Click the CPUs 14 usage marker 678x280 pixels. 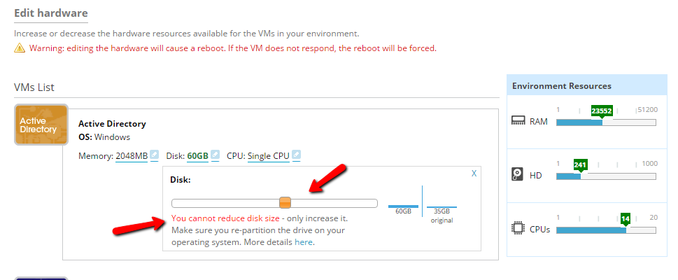[x=626, y=219]
